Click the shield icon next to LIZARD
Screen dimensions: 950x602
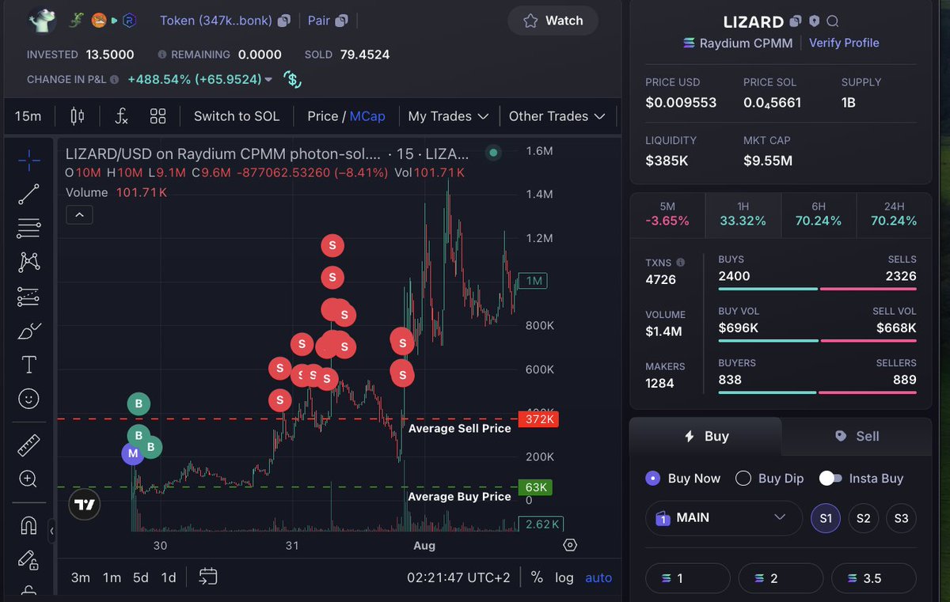coord(815,21)
